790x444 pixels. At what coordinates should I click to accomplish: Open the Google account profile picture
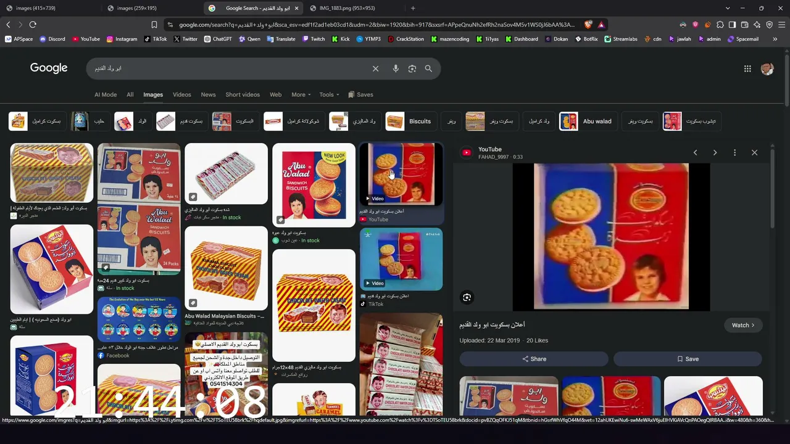click(x=767, y=68)
